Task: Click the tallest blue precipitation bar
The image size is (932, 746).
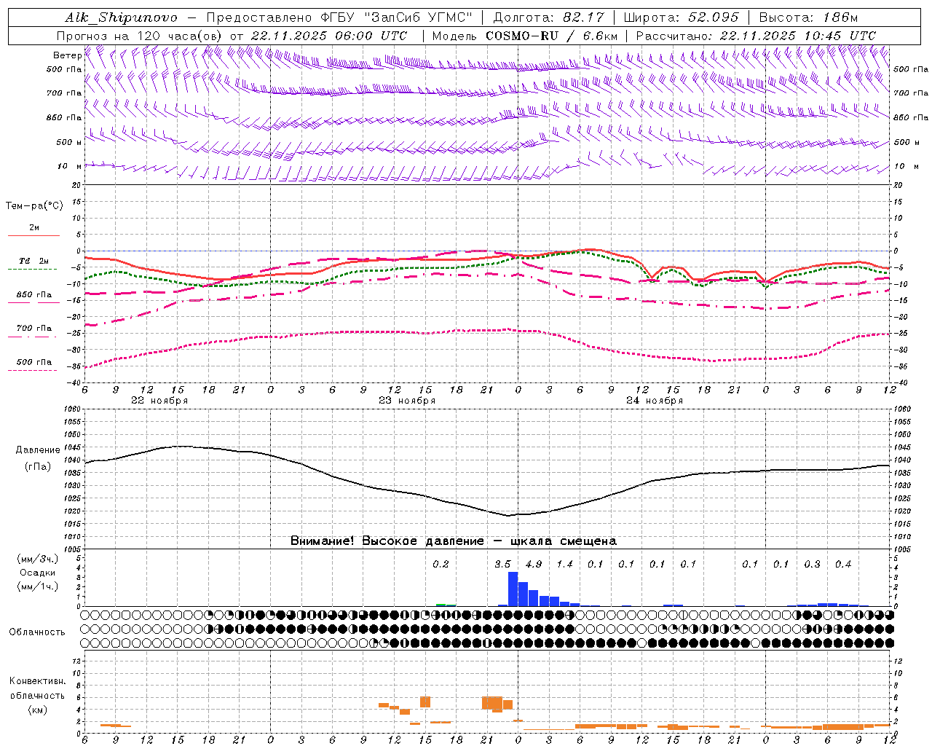Action: pos(513,589)
